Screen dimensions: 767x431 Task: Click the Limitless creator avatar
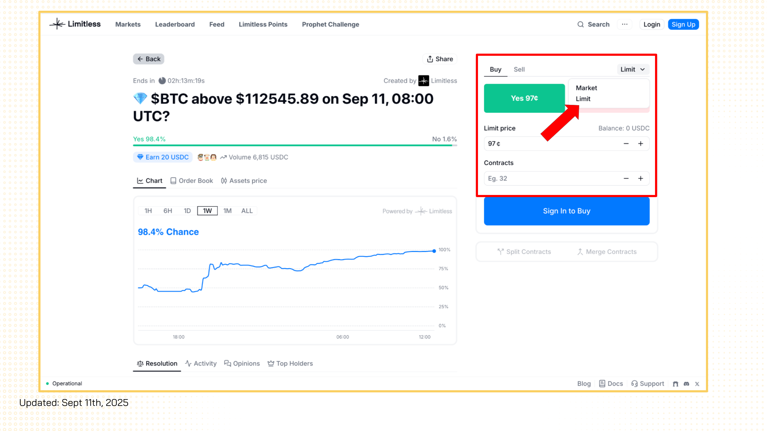(x=424, y=81)
